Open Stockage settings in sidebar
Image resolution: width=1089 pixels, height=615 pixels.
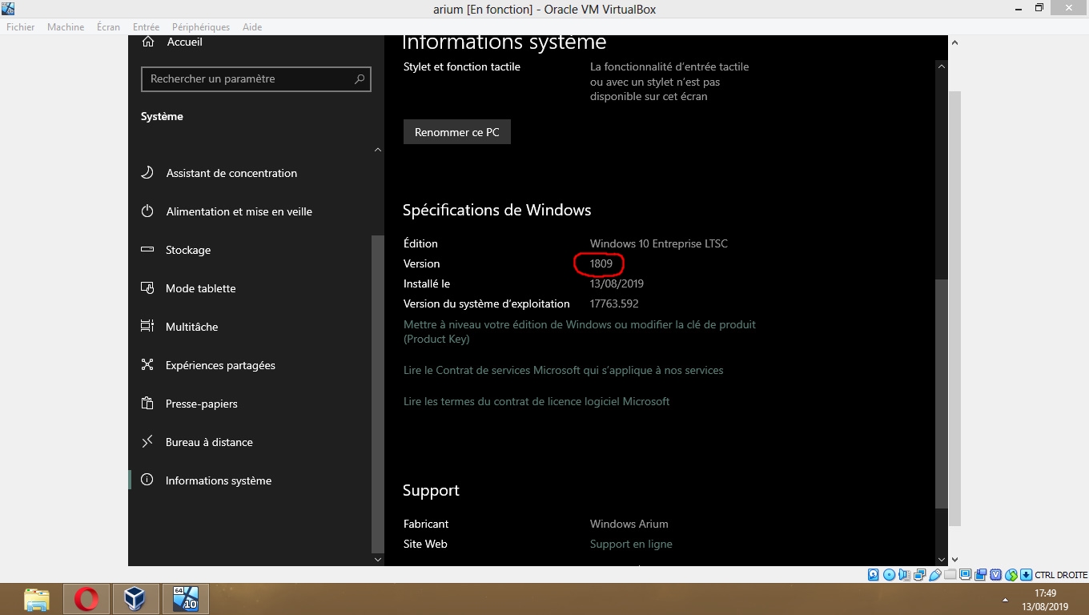point(188,250)
